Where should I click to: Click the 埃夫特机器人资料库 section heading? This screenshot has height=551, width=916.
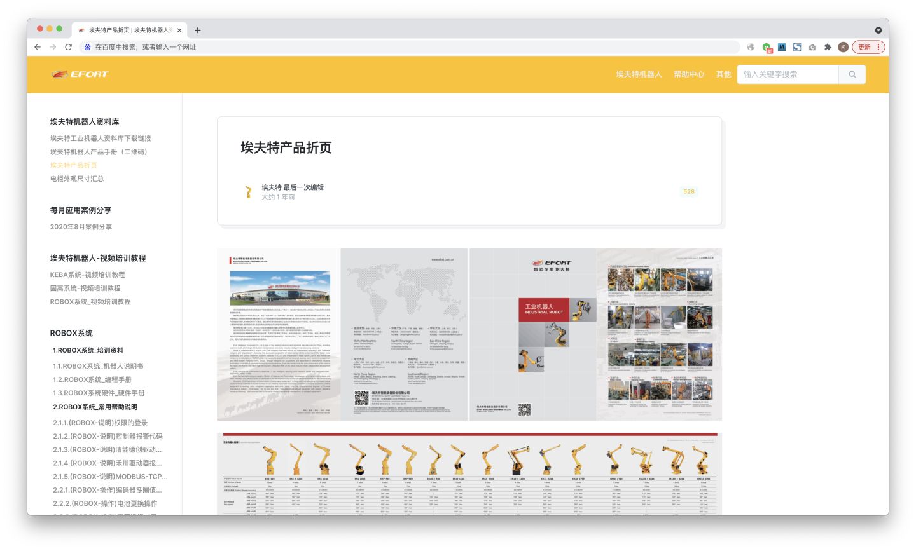pyautogui.click(x=85, y=122)
